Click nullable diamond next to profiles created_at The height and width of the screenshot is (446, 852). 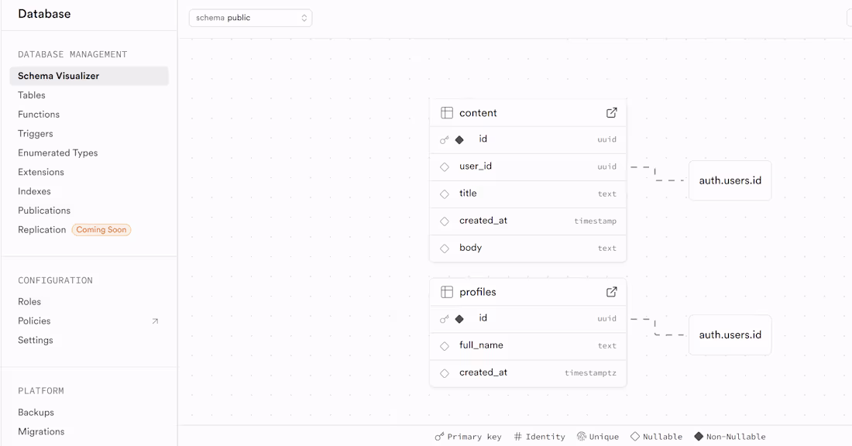click(x=445, y=373)
